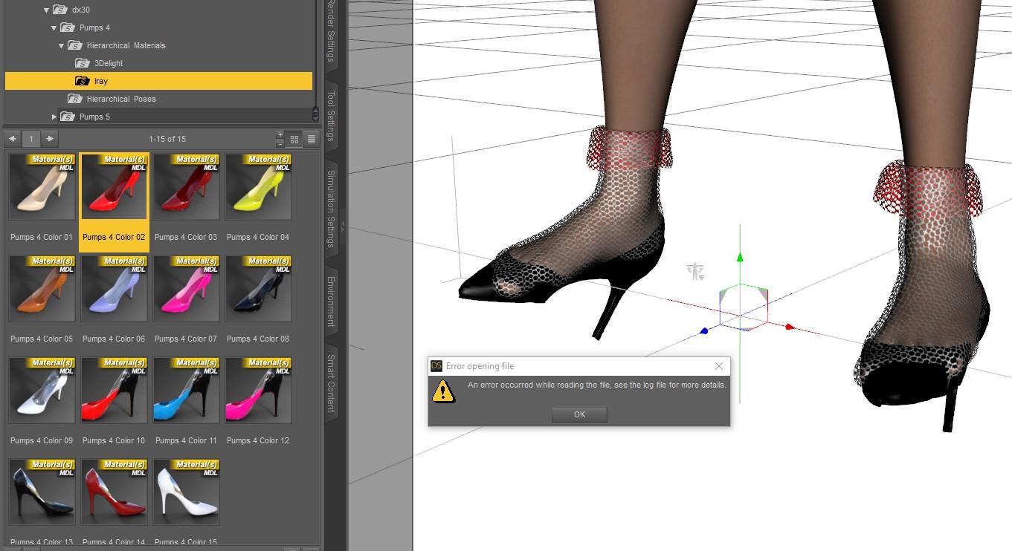
Task: Switch the content pane to grid thumbnail view
Action: [x=294, y=139]
